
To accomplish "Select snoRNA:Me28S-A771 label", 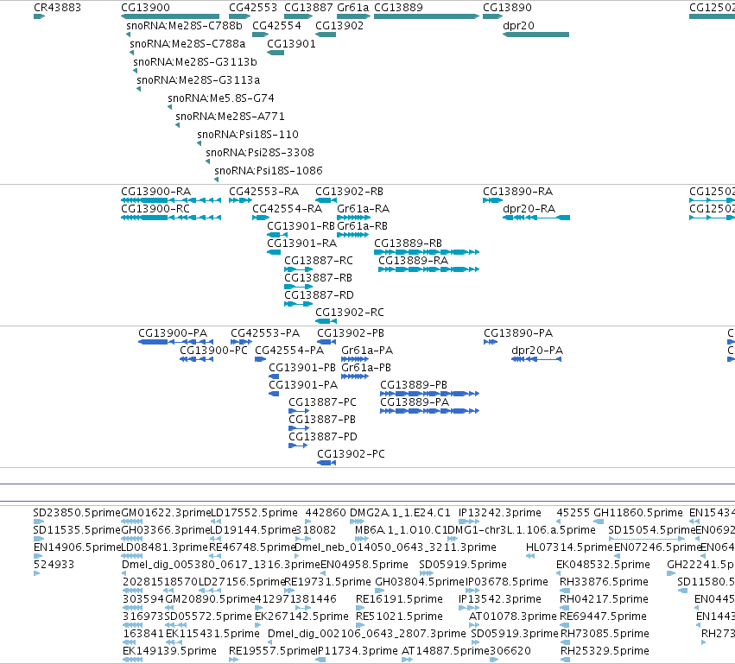I will point(230,117).
